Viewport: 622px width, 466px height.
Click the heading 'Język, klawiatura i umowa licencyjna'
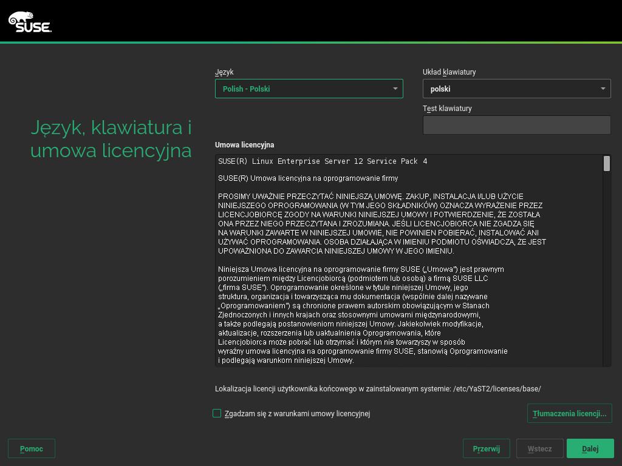coord(111,139)
